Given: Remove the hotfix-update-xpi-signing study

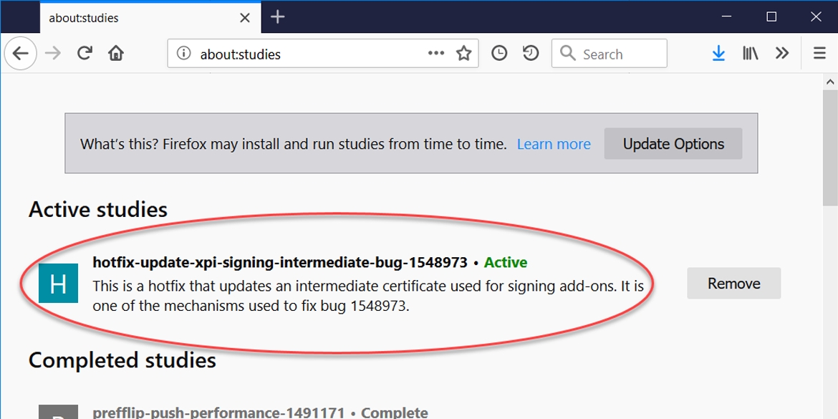Looking at the screenshot, I should (733, 283).
